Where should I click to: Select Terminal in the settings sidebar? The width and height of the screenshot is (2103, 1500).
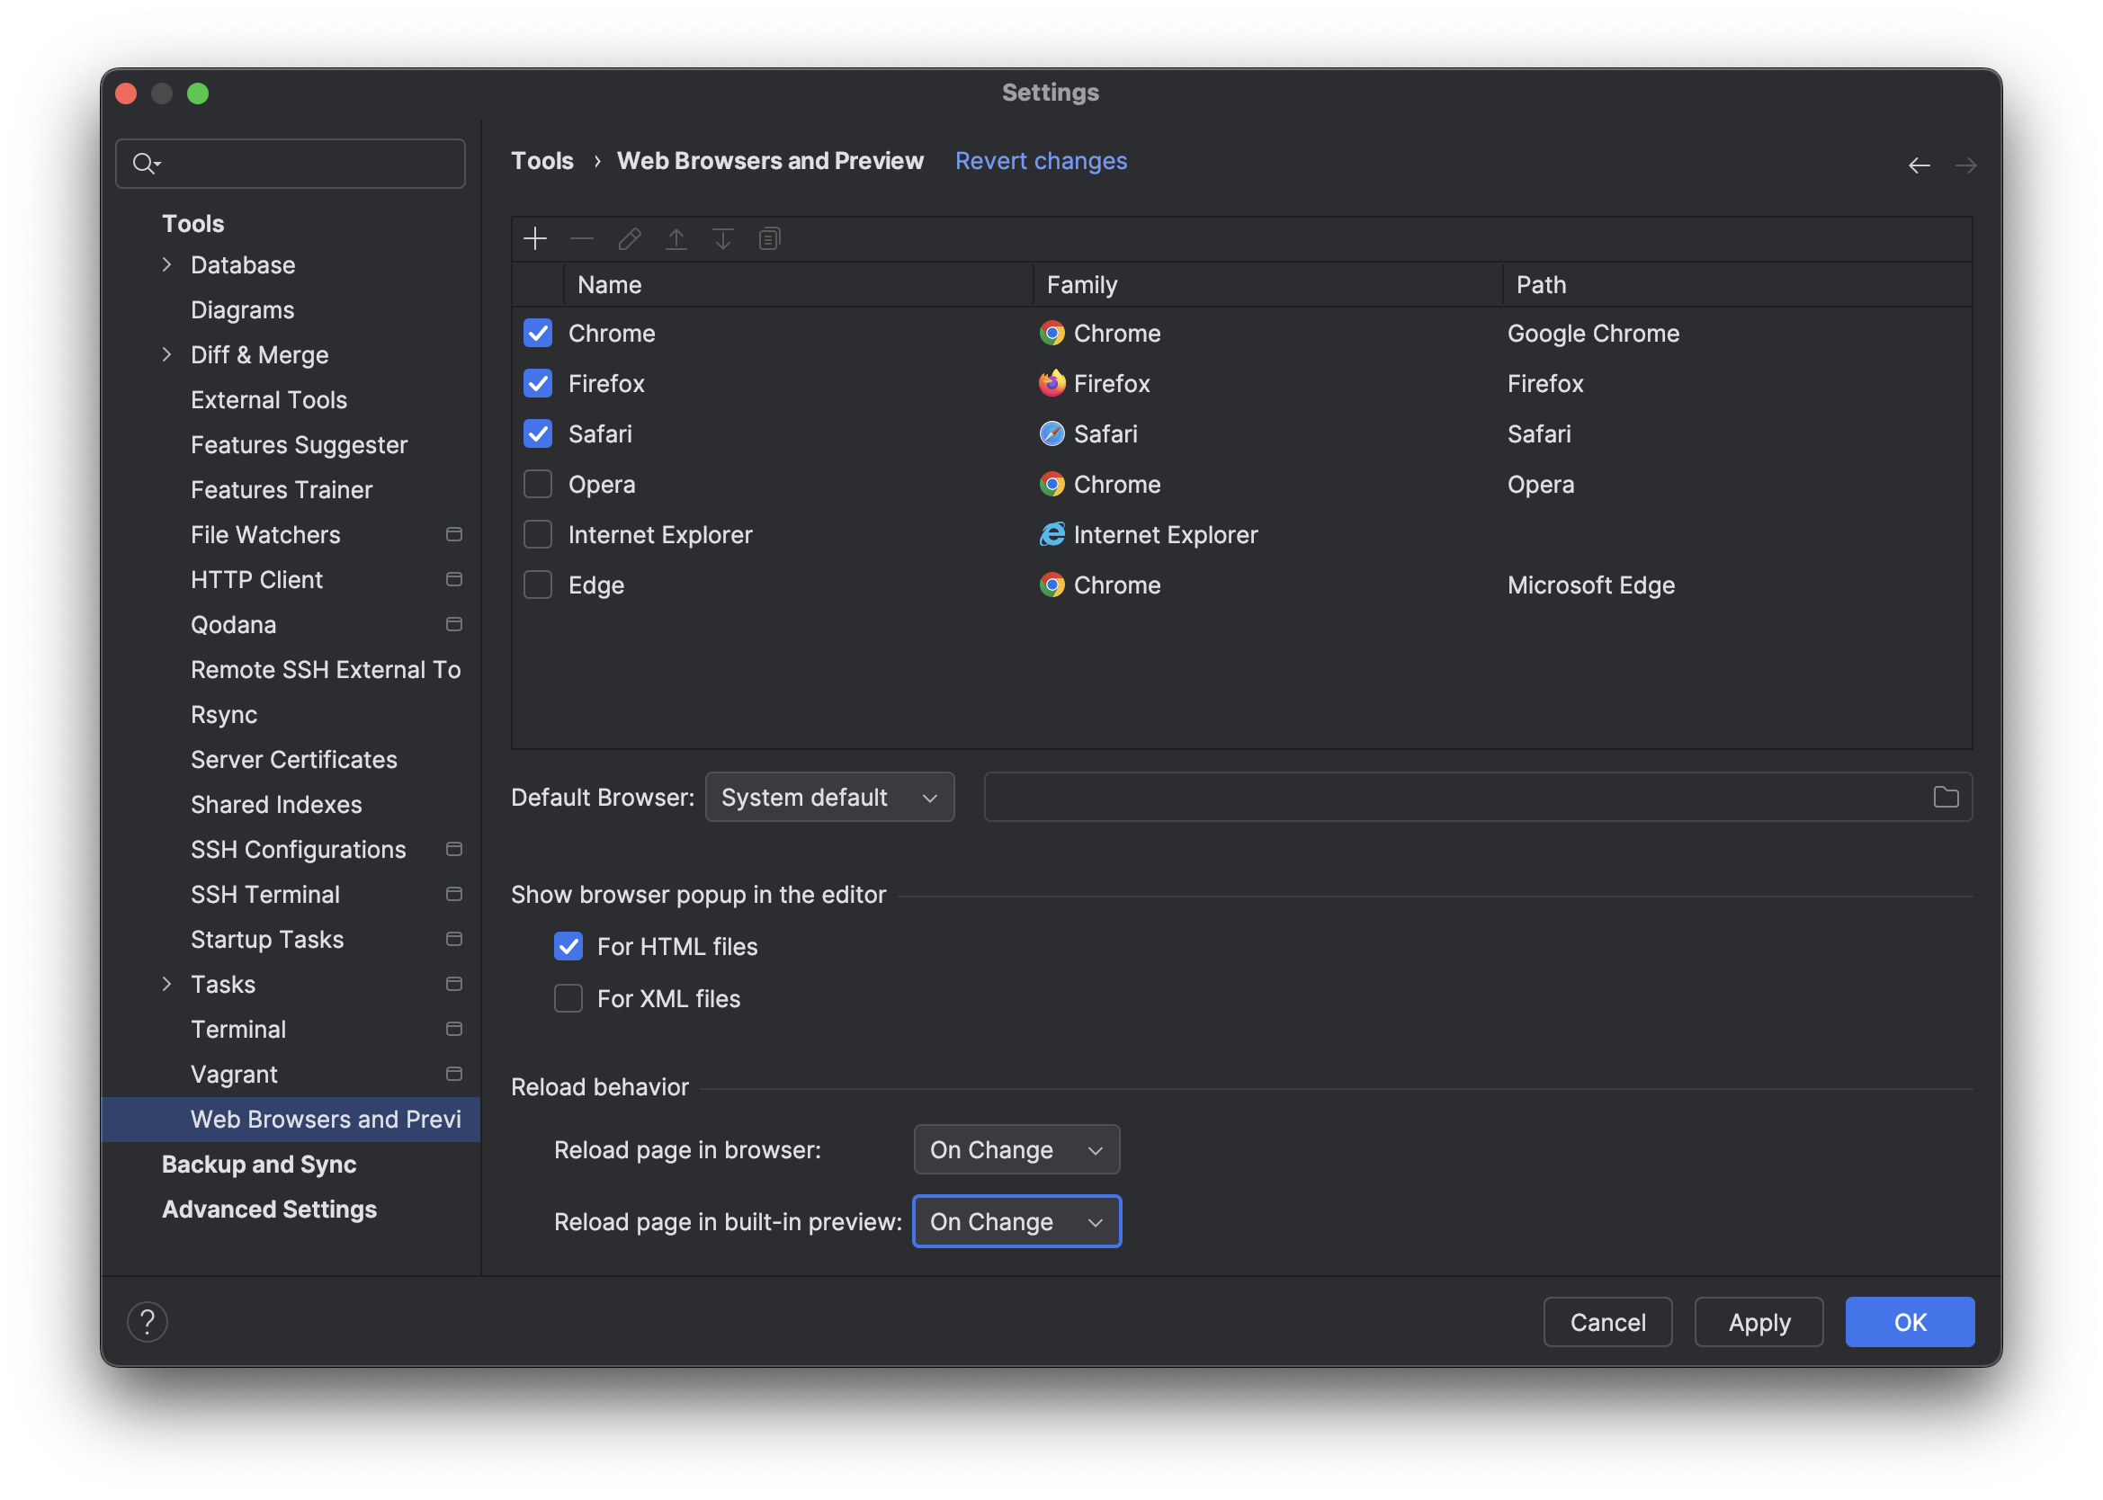[238, 1028]
